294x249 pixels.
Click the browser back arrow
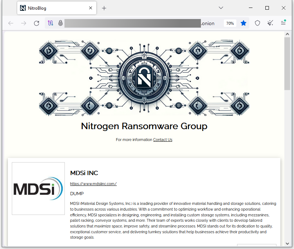pos(11,23)
